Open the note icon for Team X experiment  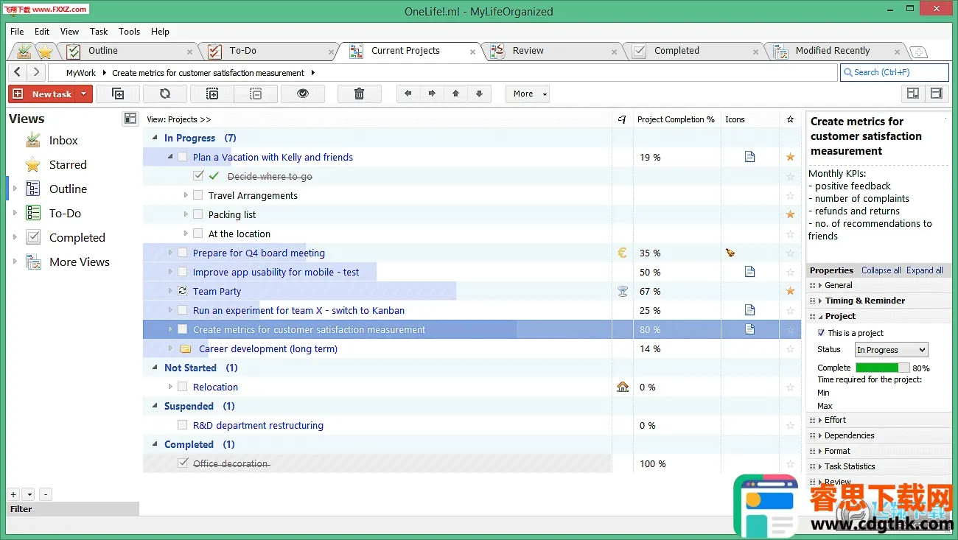[749, 310]
